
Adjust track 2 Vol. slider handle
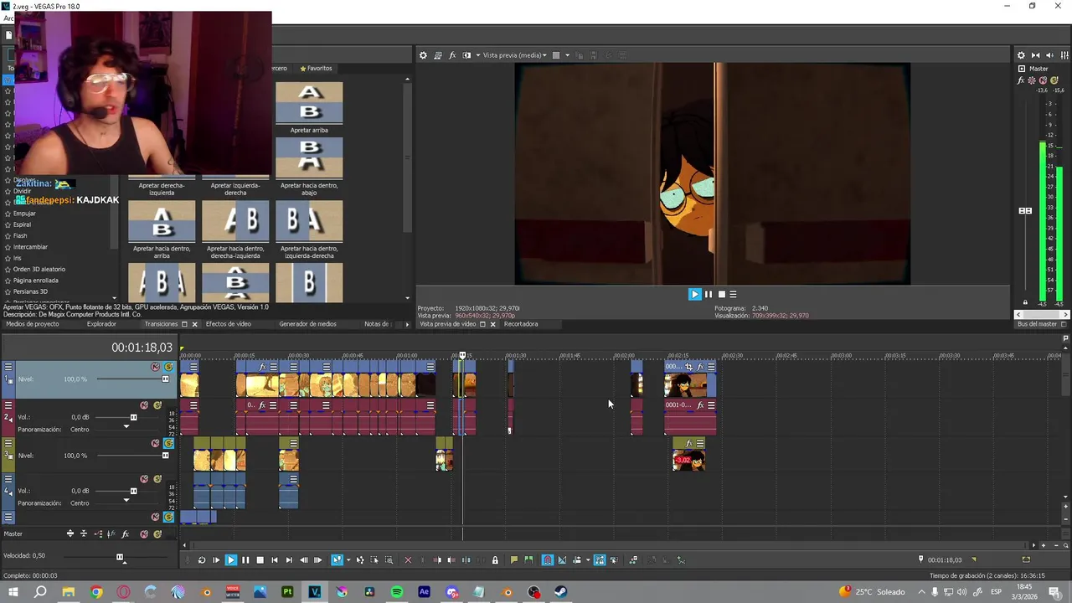pos(133,417)
